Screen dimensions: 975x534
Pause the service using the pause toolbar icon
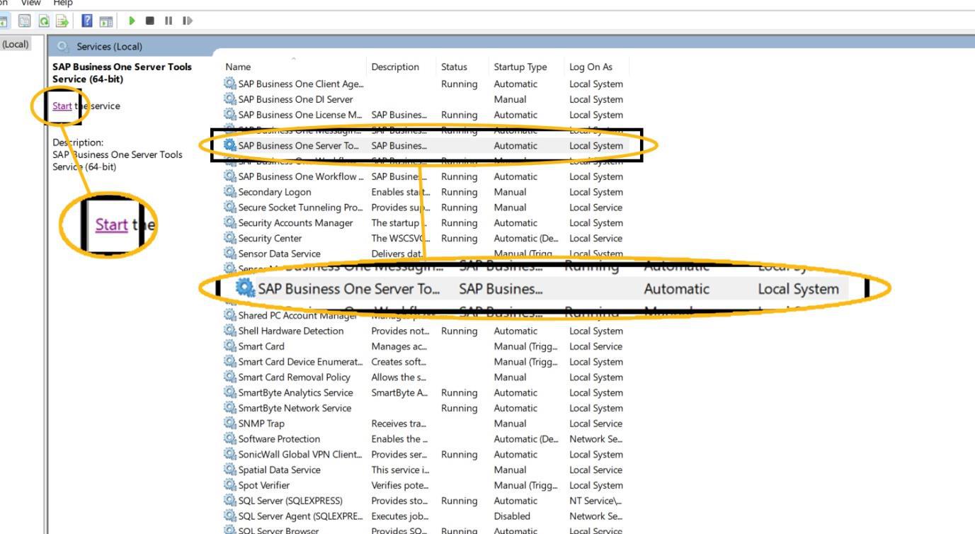(x=167, y=21)
